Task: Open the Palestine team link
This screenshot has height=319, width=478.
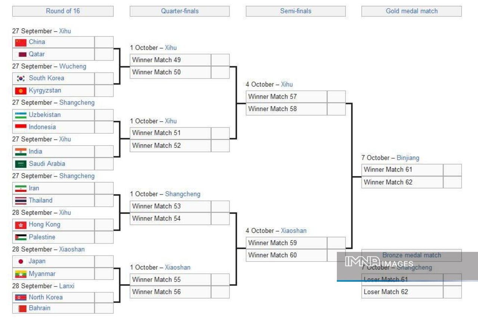Action: 42,237
